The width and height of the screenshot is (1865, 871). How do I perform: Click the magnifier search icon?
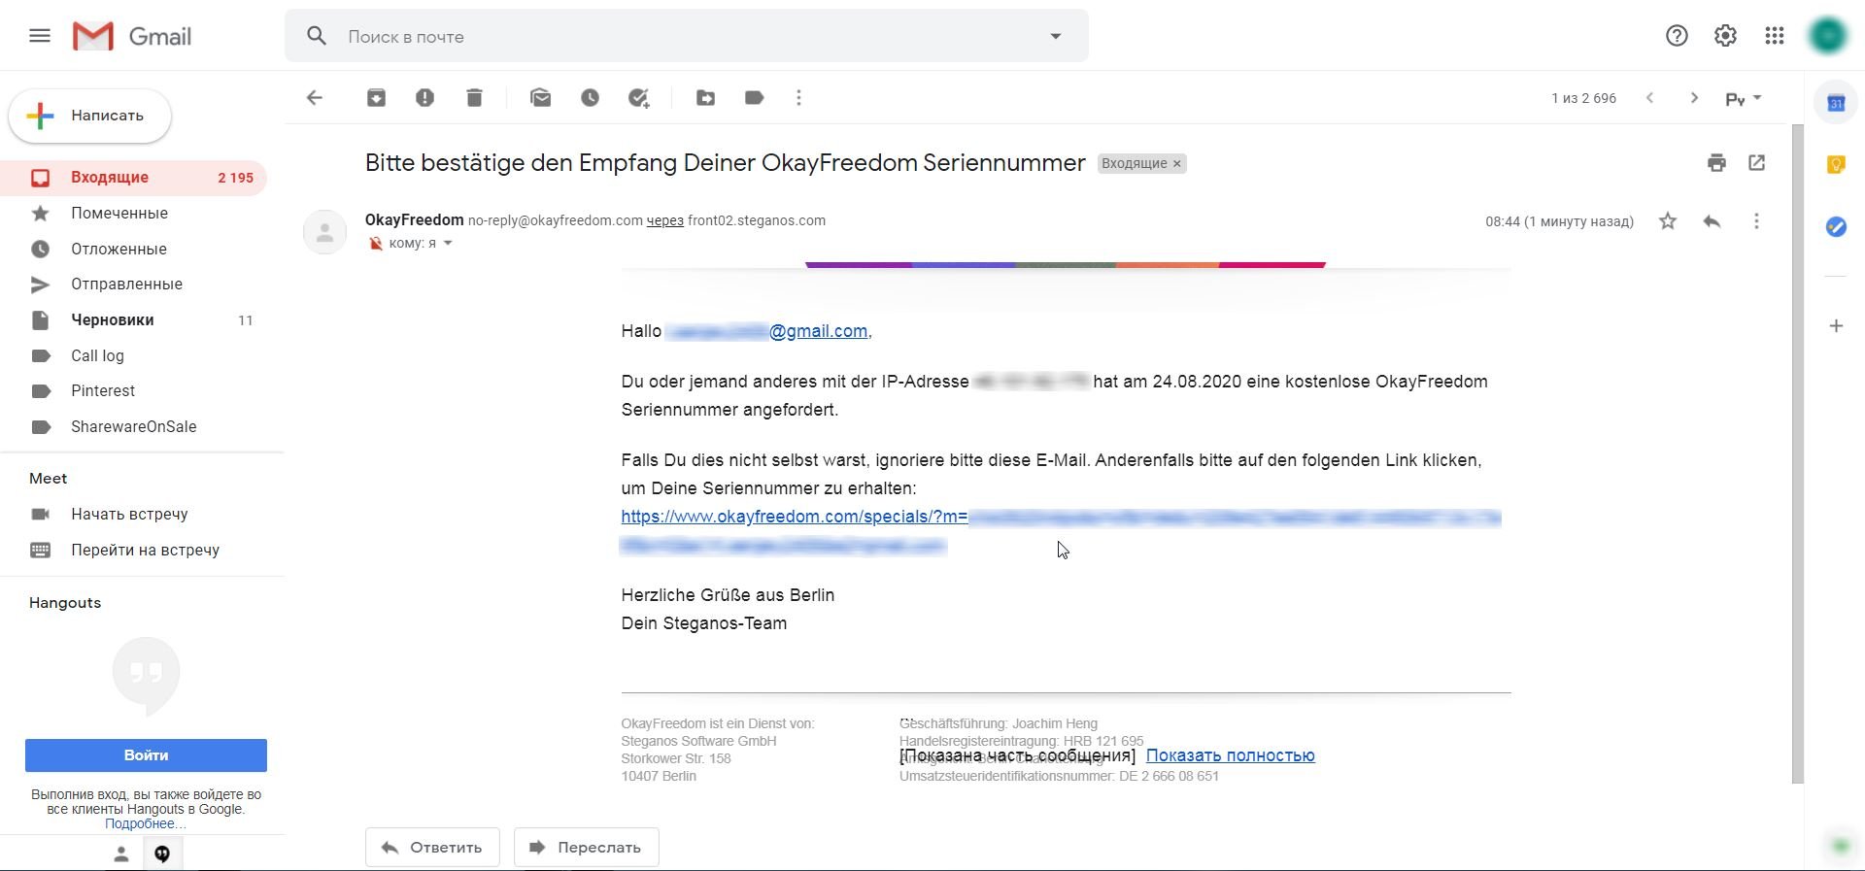coord(316,37)
